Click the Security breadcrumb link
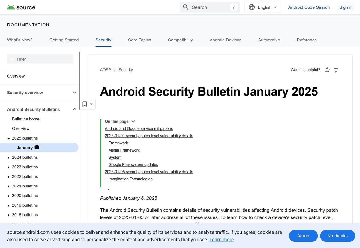Image resolution: width=360 pixels, height=248 pixels. tap(126, 70)
